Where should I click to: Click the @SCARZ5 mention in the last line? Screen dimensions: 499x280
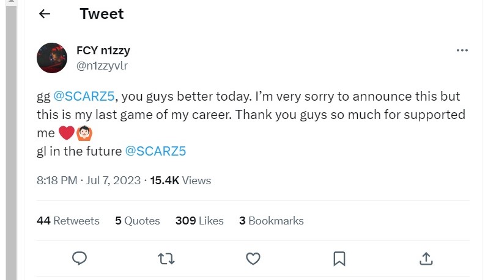tap(155, 151)
